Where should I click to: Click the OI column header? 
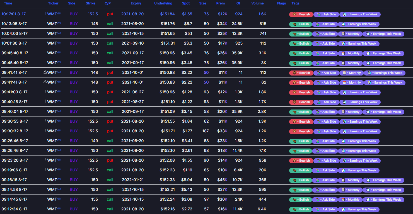tap(238, 3)
